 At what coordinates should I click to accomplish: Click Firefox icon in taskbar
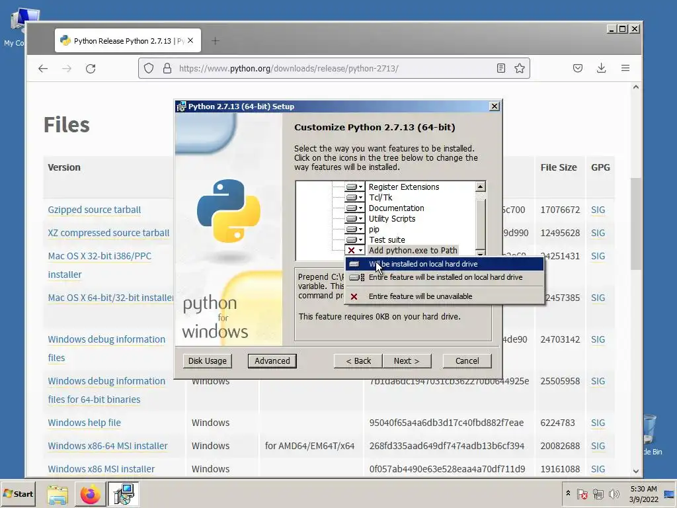pos(90,494)
